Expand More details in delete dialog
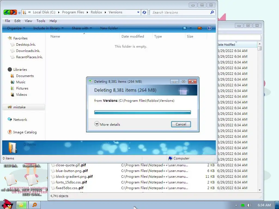This screenshot has width=279, height=209. pos(107,124)
